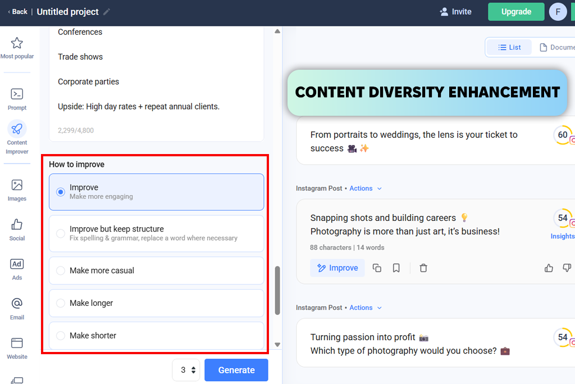
Task: Select the Images sidebar icon
Action: (x=17, y=186)
